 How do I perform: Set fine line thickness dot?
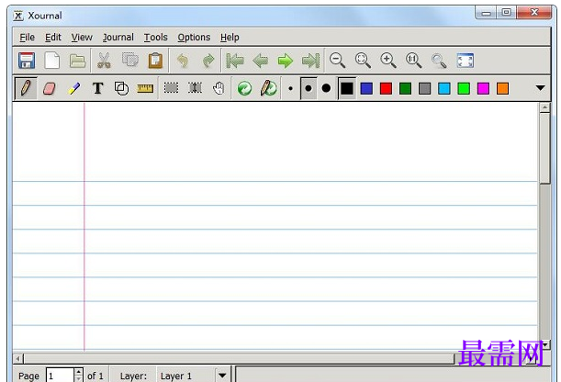point(290,88)
